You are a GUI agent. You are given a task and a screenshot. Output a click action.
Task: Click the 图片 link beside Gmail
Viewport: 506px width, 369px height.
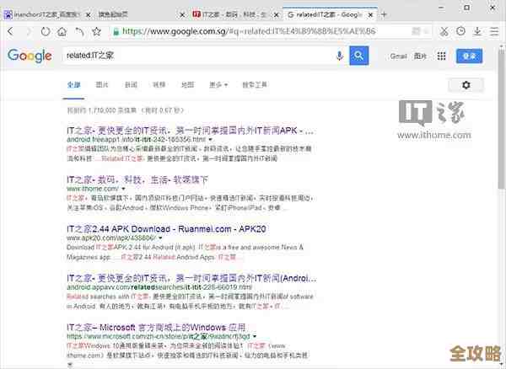point(420,56)
